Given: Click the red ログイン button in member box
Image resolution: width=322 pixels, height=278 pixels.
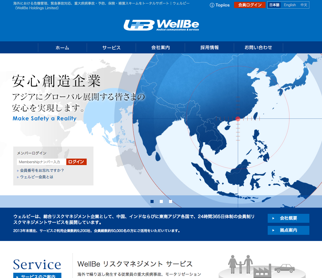Looking at the screenshot, I should coord(76,162).
